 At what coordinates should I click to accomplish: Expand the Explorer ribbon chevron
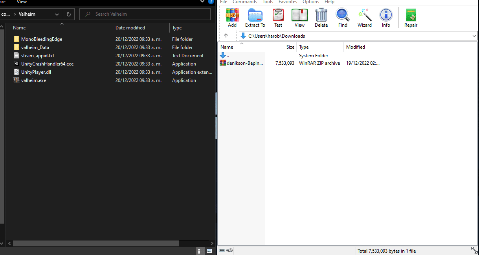203,2
